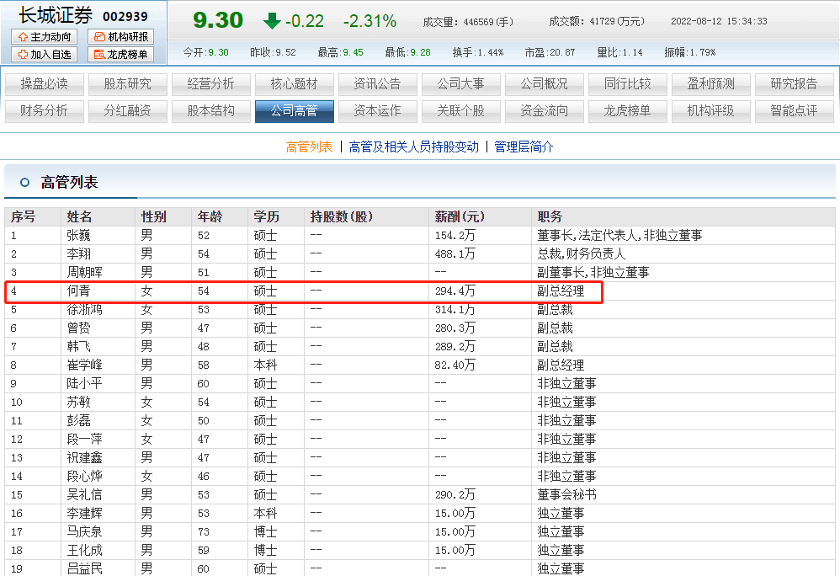Open 同行比较 tab

coord(627,84)
